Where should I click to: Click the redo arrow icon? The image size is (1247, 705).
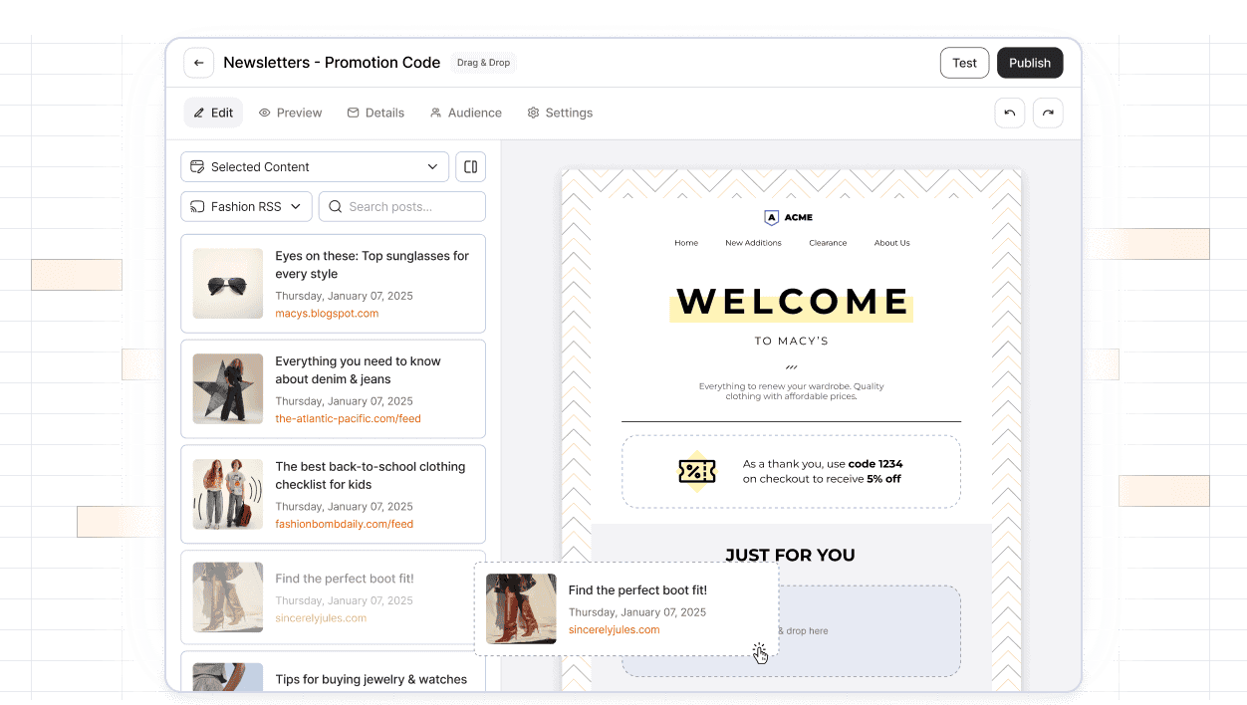tap(1048, 113)
